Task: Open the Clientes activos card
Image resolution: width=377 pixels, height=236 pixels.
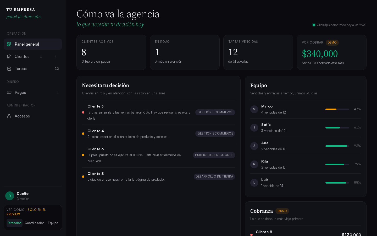Action: [x=111, y=52]
